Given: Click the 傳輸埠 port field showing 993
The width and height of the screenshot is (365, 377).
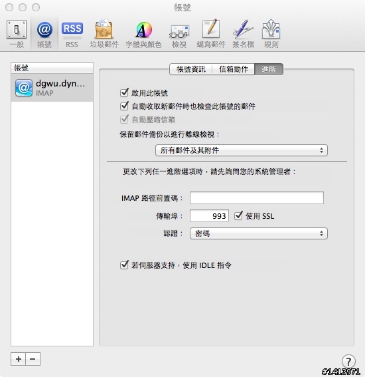Looking at the screenshot, I should (209, 215).
